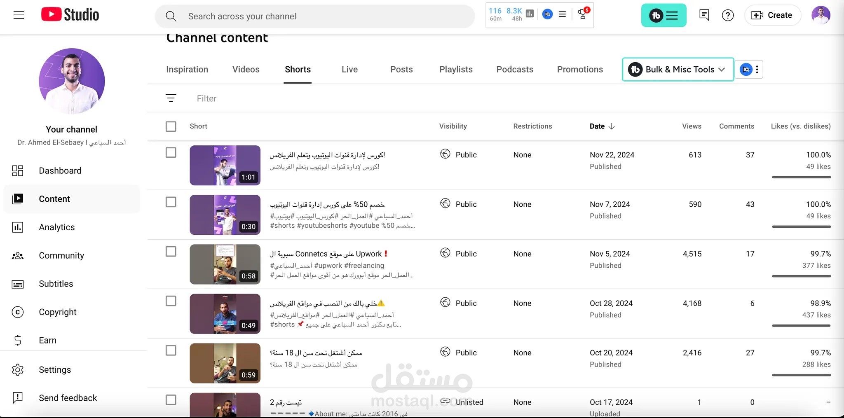Viewport: 844px width, 418px height.
Task: Check the box for the Nov 22, 2024 short
Action: pos(171,152)
